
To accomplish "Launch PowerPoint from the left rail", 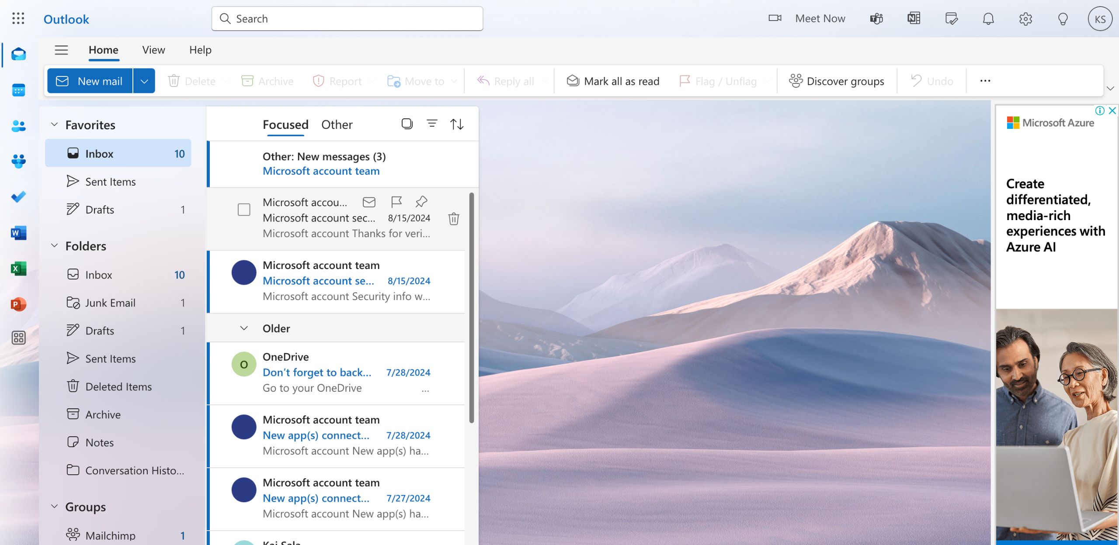I will point(18,304).
